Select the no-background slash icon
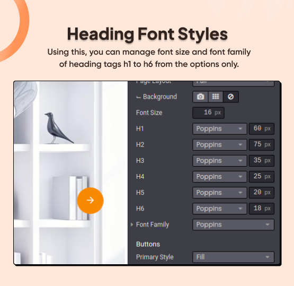Screen dimensions: 294x286 pos(231,97)
